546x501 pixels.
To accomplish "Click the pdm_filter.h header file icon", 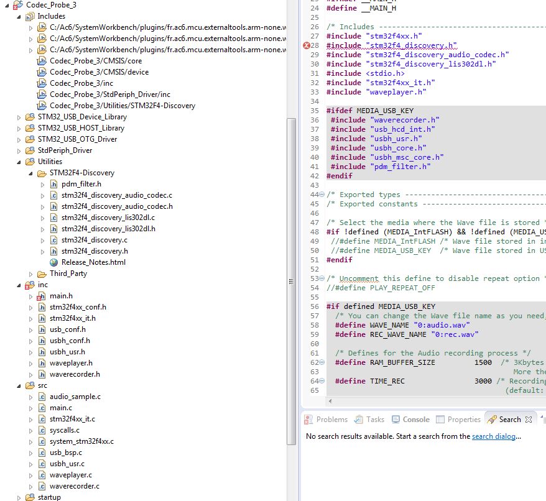I will (53, 184).
